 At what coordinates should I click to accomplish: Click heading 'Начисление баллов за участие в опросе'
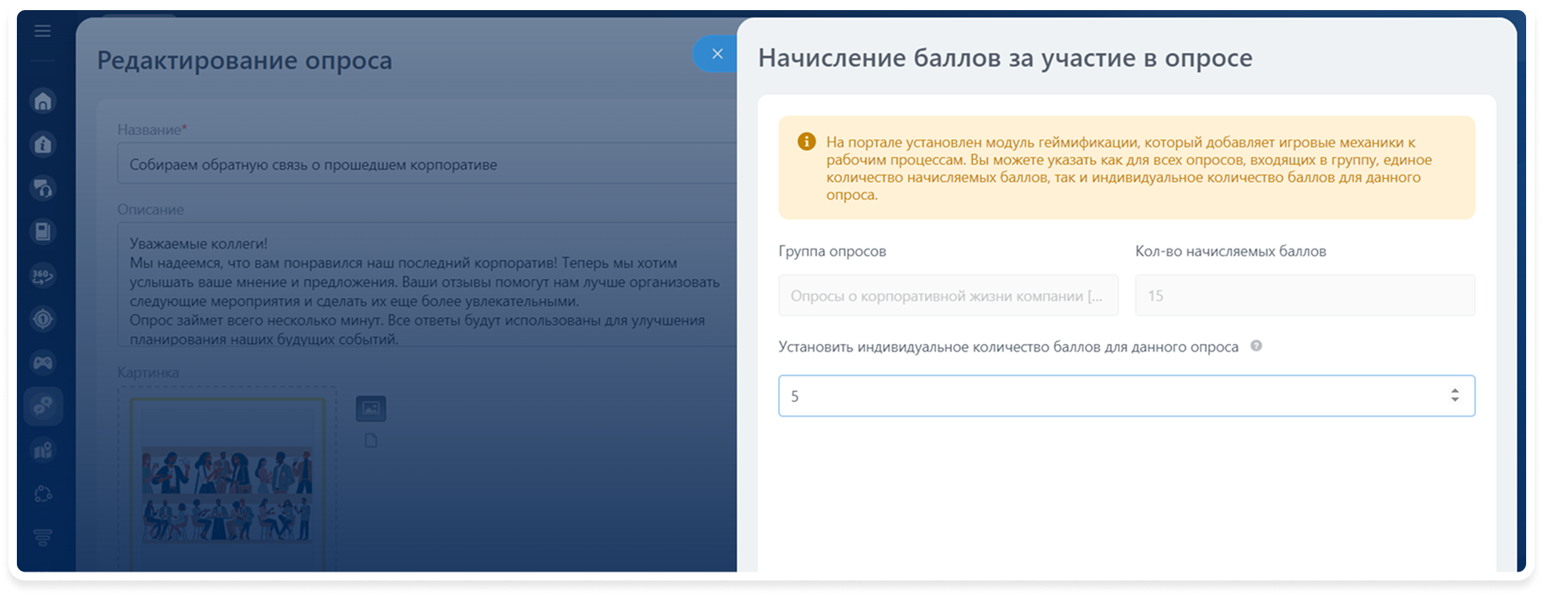point(1005,57)
